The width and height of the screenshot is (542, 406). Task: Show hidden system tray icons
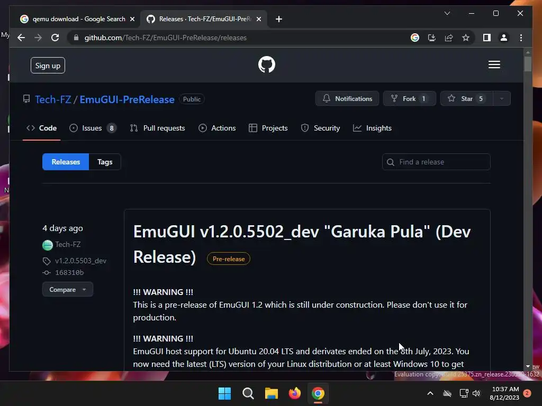430,393
